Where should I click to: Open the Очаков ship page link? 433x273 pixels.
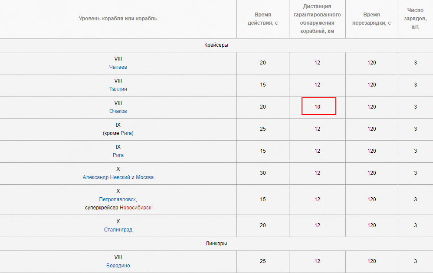(x=118, y=111)
